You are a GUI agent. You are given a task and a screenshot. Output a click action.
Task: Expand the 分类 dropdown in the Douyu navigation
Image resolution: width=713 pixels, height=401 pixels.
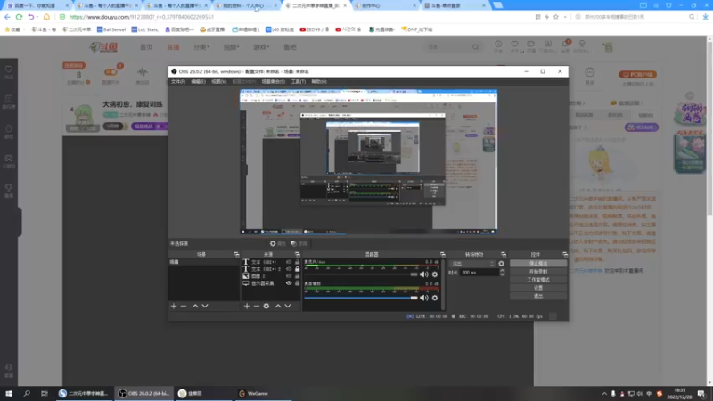pyautogui.click(x=201, y=47)
